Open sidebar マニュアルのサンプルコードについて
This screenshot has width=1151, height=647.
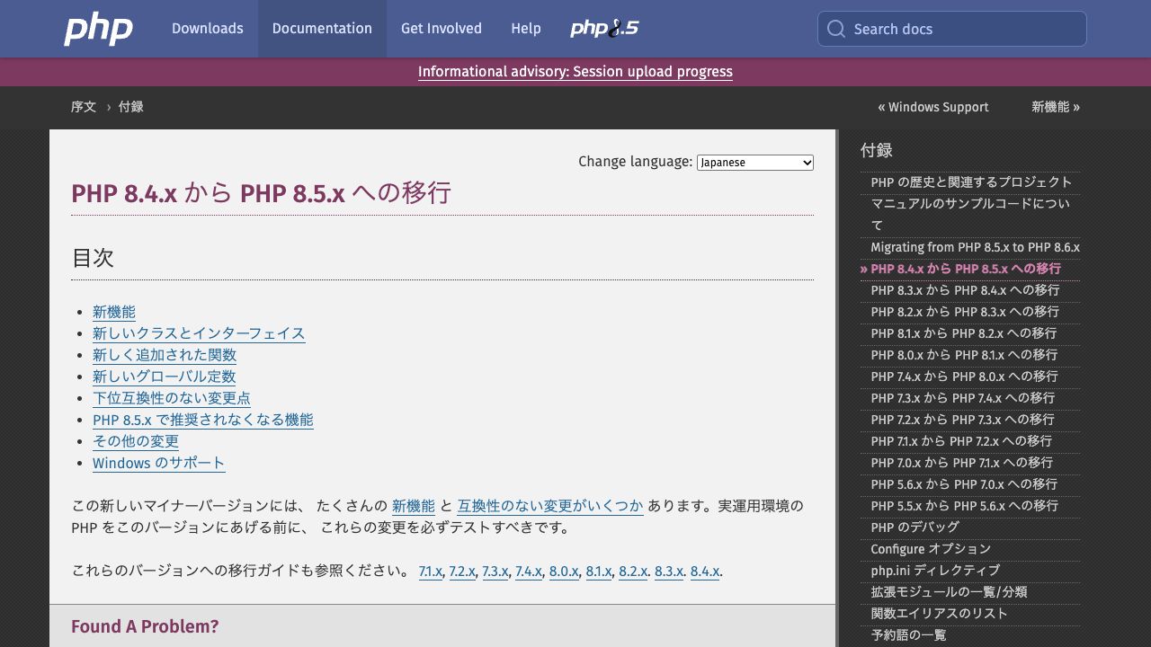click(970, 215)
